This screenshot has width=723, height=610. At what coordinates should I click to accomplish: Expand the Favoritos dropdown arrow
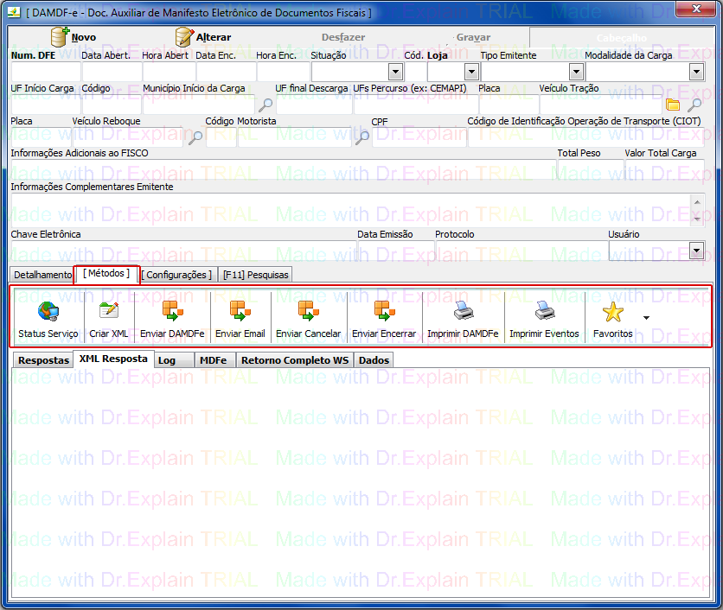(646, 318)
